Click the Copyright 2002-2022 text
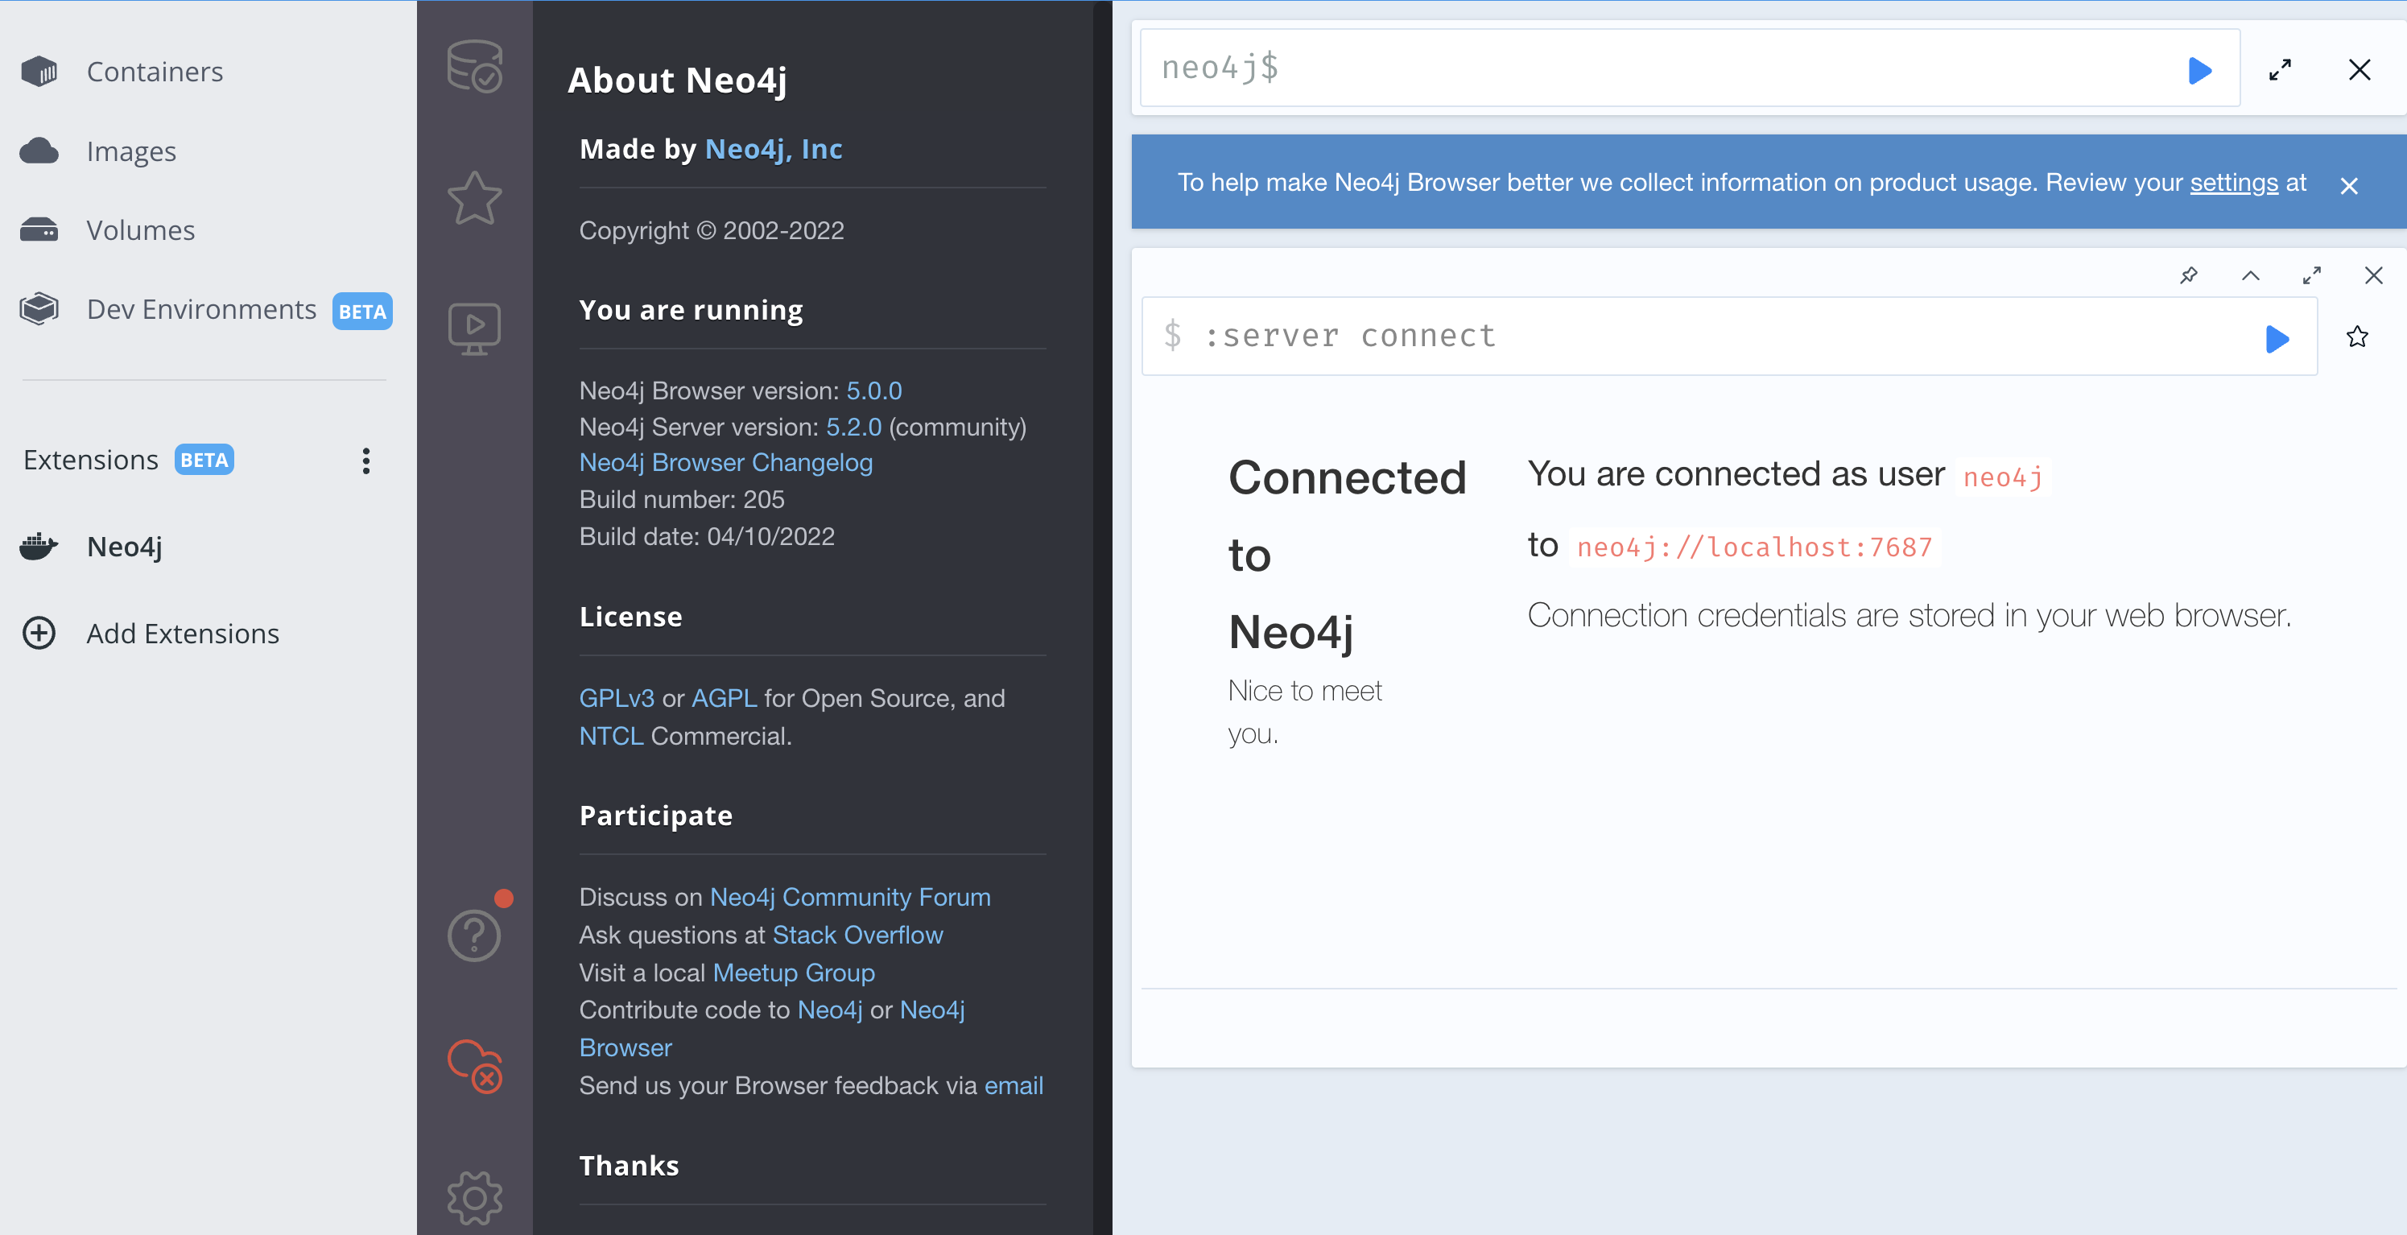The image size is (2407, 1235). [711, 231]
